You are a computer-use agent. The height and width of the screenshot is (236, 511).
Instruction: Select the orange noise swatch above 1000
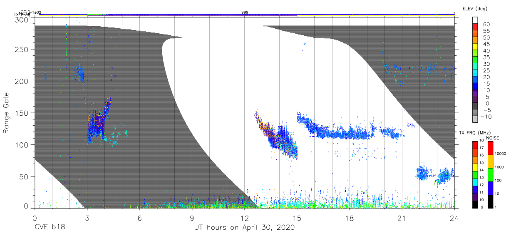[x=491, y=161]
